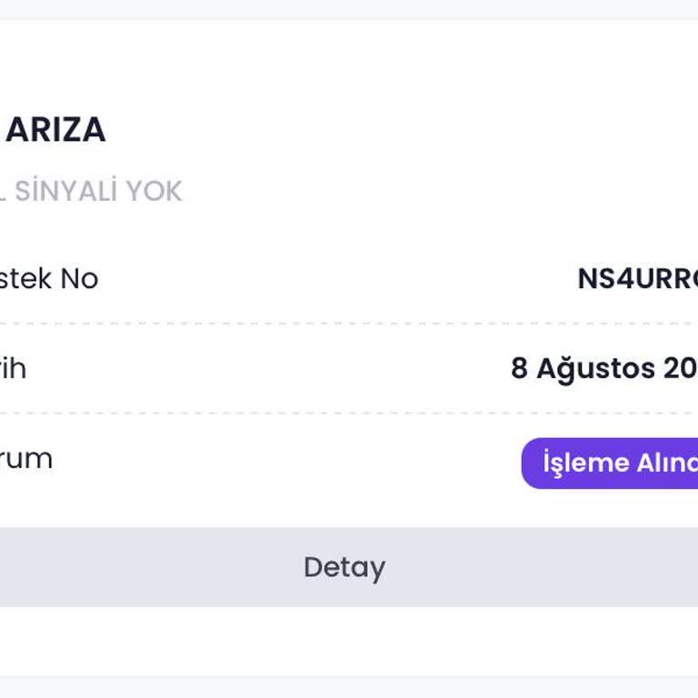
Task: Click the SİNYALİ YOK subtitle text
Action: point(97,191)
